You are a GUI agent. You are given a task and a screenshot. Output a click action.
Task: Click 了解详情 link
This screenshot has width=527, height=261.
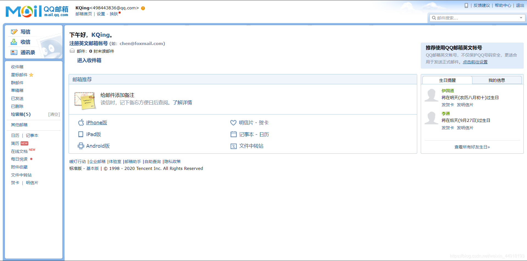182,103
